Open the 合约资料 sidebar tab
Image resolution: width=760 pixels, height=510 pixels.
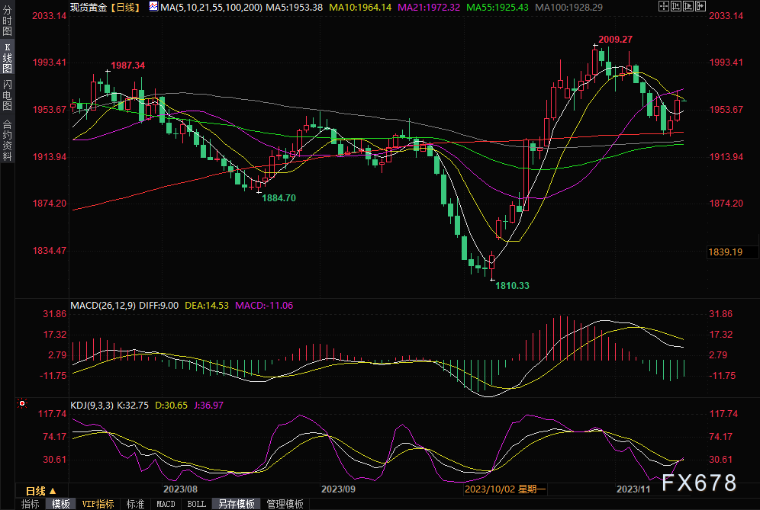tap(8, 140)
